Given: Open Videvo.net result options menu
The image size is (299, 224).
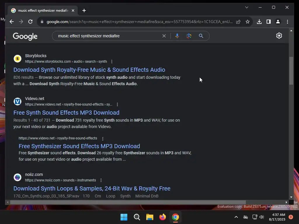Looking at the screenshot, I should (x=117, y=104).
